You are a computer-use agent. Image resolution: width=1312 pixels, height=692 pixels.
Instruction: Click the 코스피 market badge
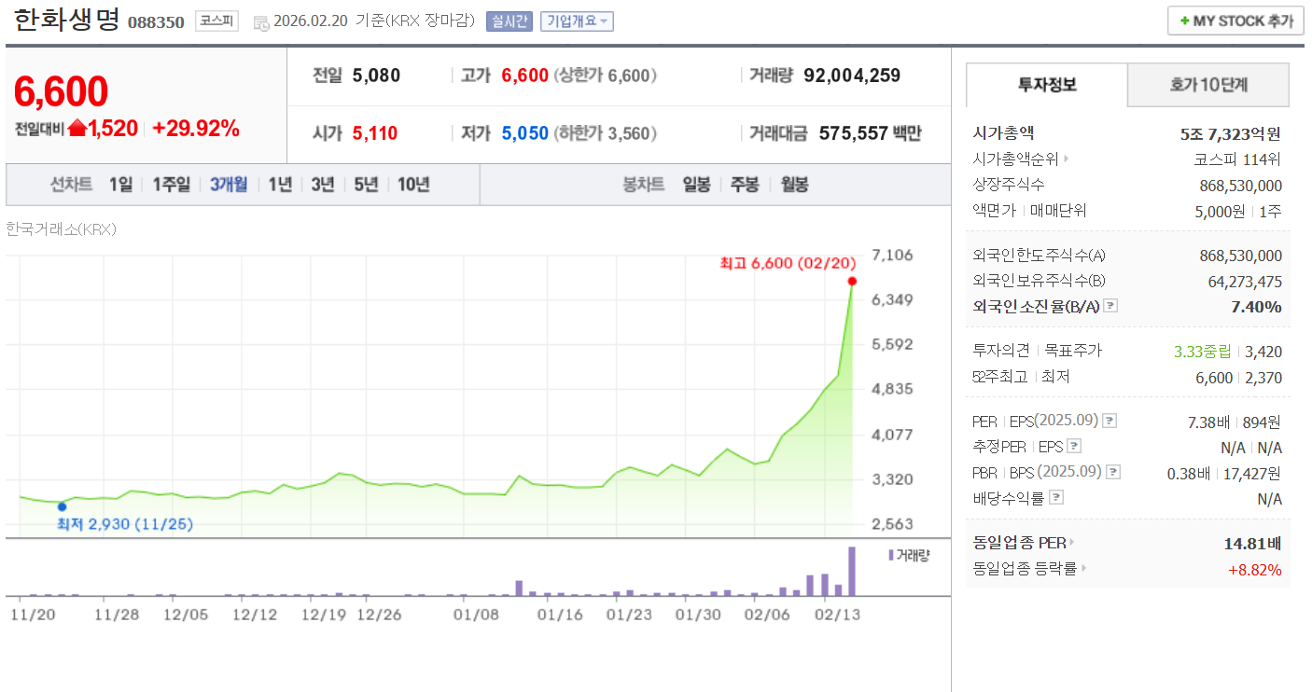tap(216, 21)
